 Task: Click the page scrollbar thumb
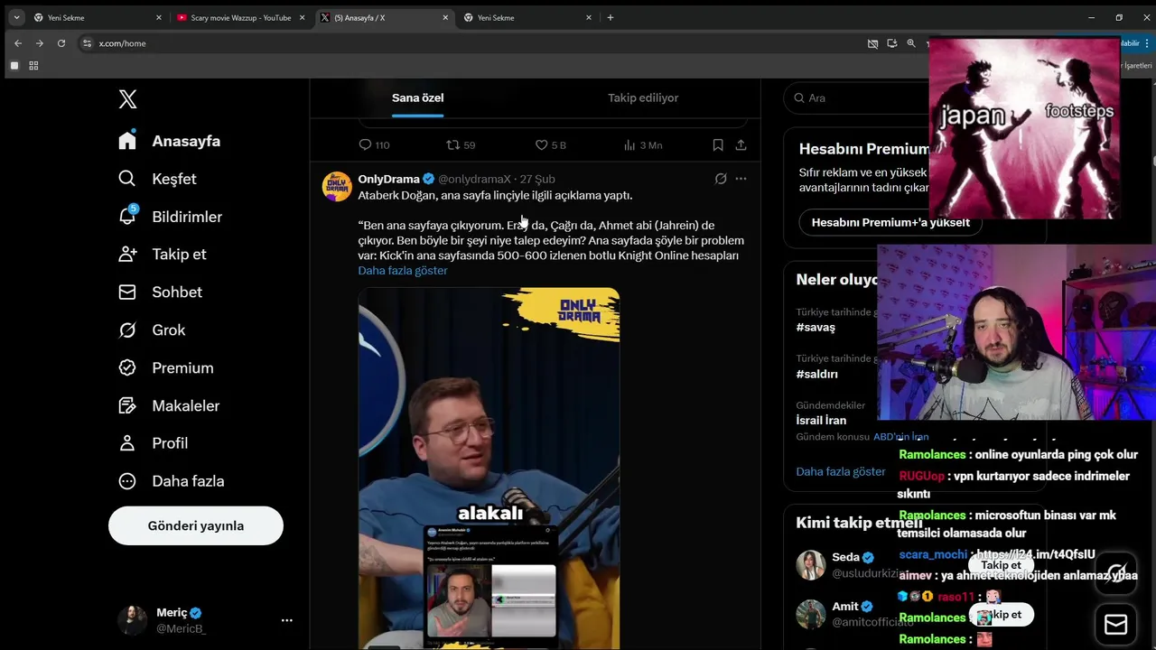click(x=1153, y=162)
